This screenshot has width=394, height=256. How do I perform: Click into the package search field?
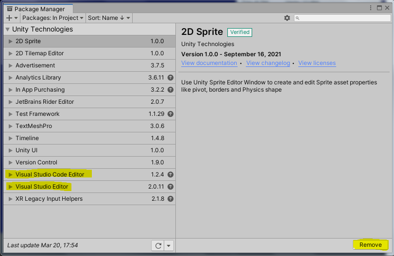click(342, 18)
